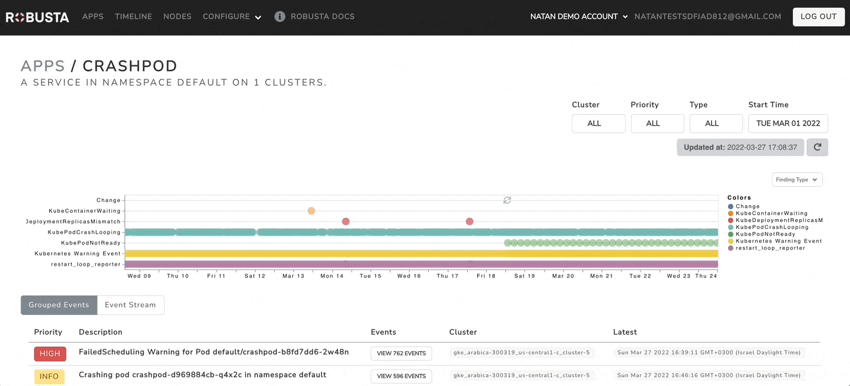Expand the Natan Demo Account selector
The height and width of the screenshot is (386, 850).
coord(579,17)
